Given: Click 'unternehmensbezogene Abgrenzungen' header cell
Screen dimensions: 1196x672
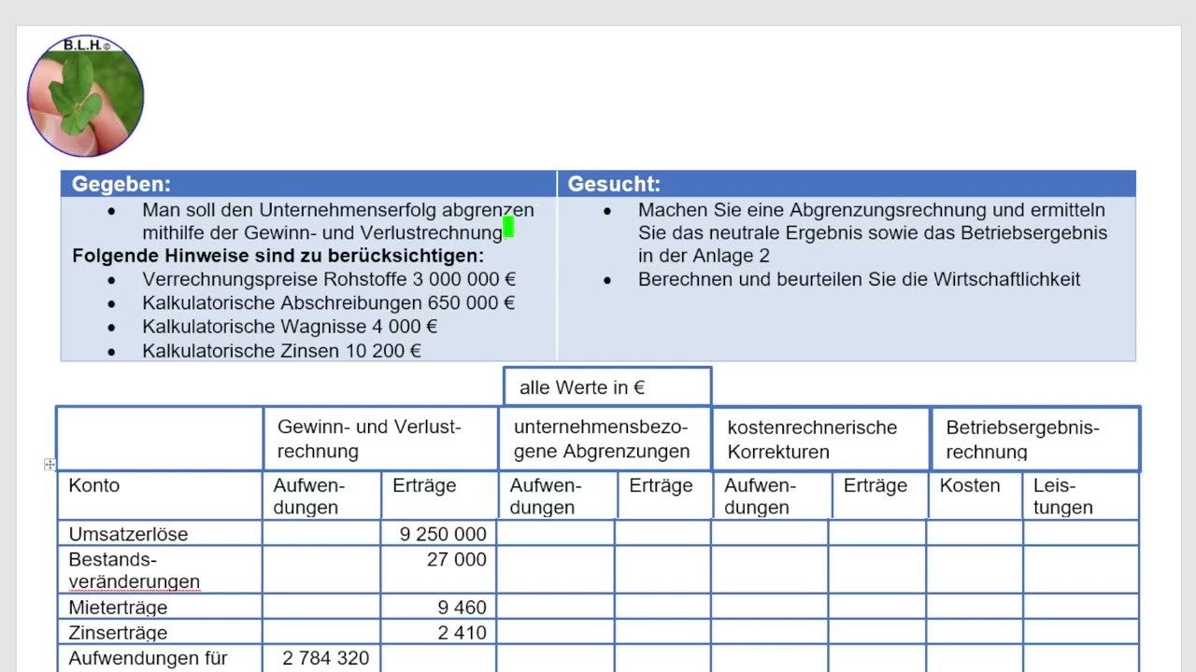Looking at the screenshot, I should [605, 439].
